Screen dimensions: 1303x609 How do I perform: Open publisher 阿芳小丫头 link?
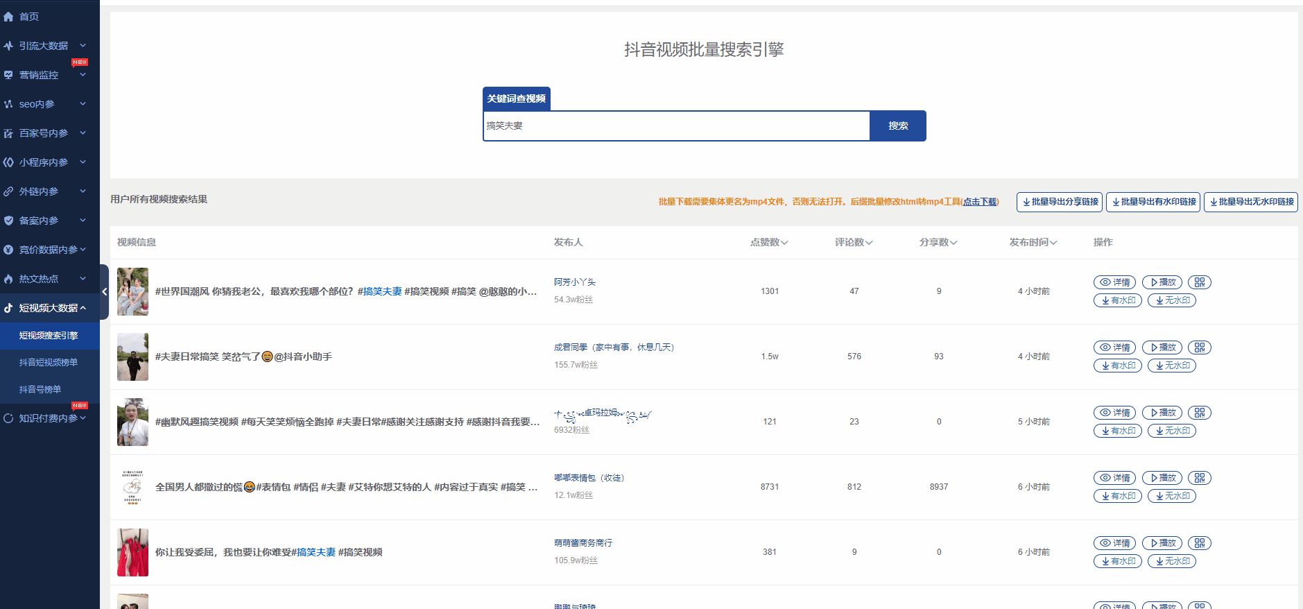[x=575, y=282]
